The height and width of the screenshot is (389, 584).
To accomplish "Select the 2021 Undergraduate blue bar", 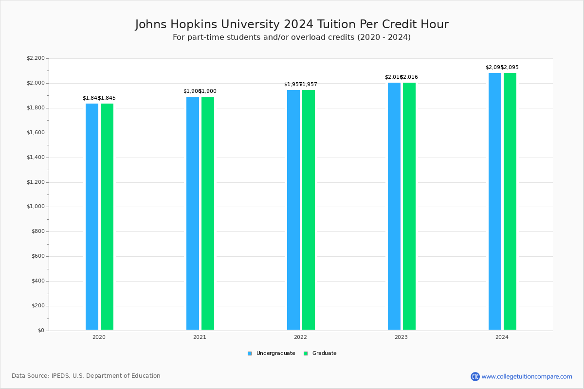I will pos(193,213).
